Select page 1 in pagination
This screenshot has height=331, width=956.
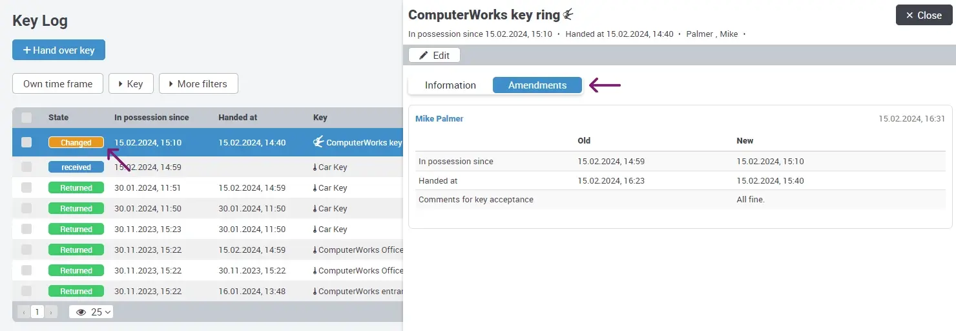pyautogui.click(x=37, y=312)
